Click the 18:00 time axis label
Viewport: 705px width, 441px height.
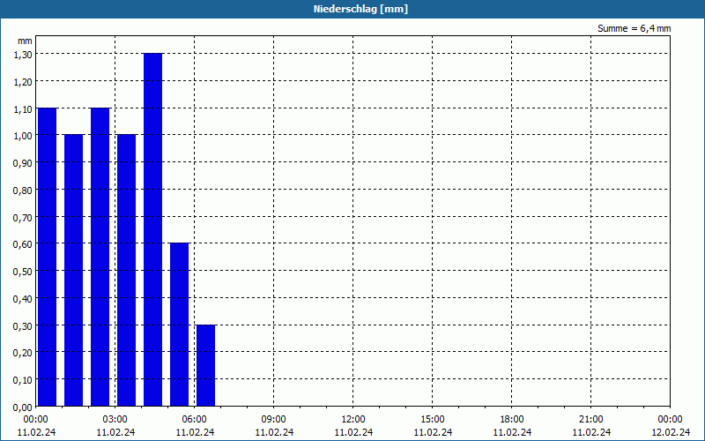point(512,420)
